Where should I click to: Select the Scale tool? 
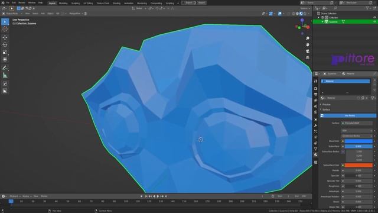[5, 52]
